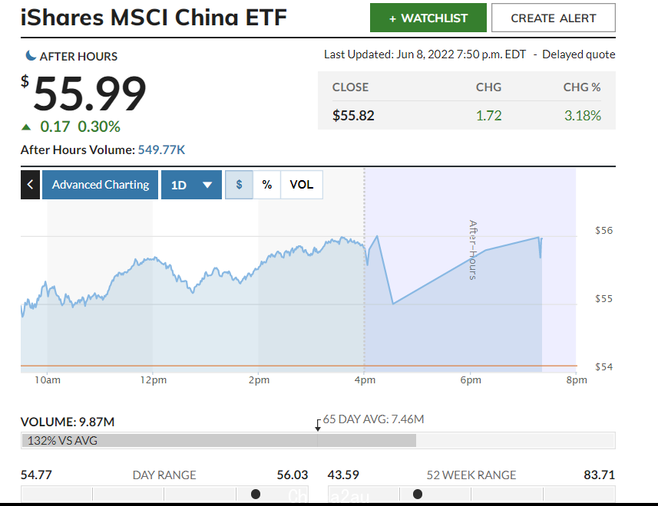
Task: Click the closing price $55.82
Action: [353, 116]
